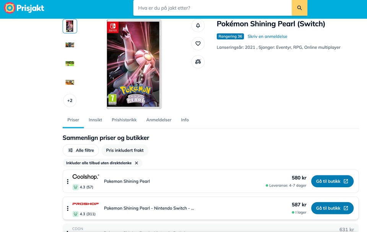Viewport: 367px width, 232px height.
Task: Switch to the Prishistorikk tab
Action: point(124,120)
